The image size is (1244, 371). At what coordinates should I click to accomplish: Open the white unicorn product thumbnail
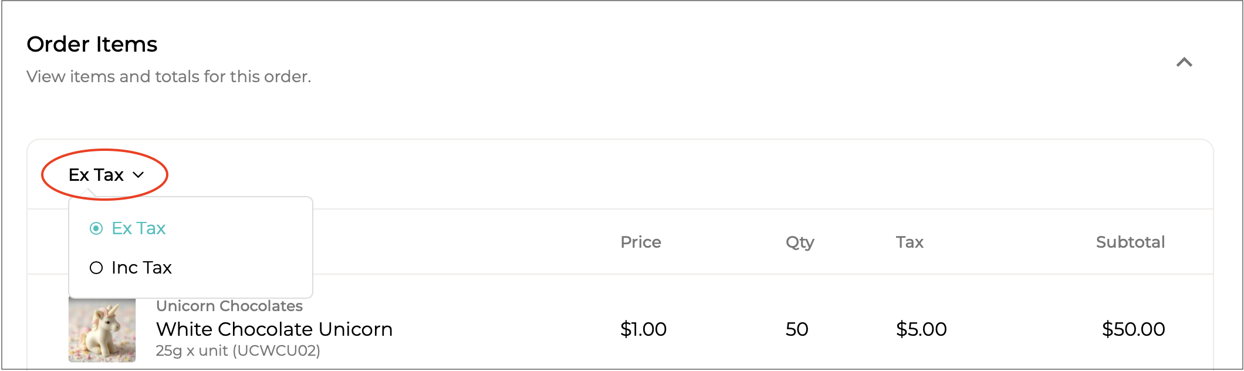(102, 330)
